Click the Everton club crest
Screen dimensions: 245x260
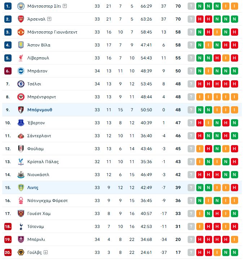(21, 123)
